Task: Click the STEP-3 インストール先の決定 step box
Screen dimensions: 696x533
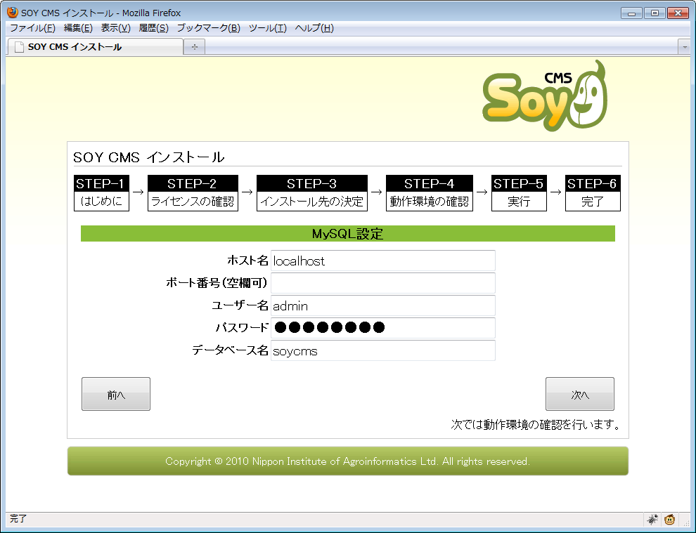Action: coord(312,193)
